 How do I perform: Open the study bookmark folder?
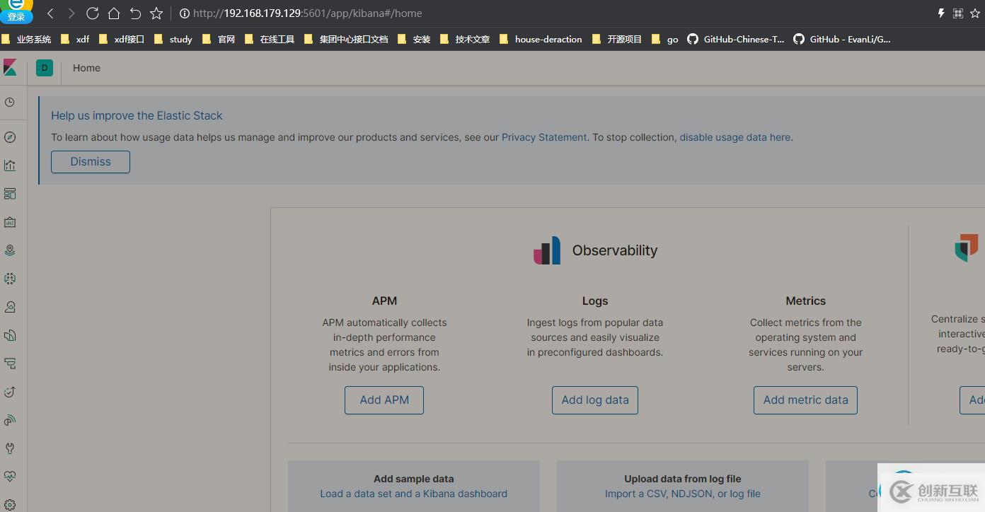coord(173,40)
